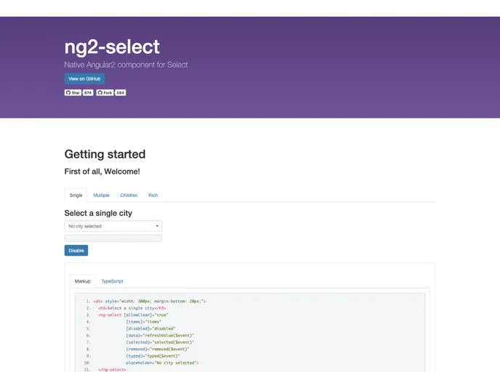500x372 pixels.
Task: Click code line with [disabled]="disabled"
Action: point(150,328)
